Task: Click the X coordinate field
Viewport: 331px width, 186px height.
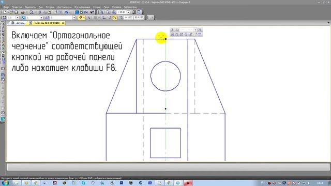Action: pyautogui.click(x=128, y=18)
